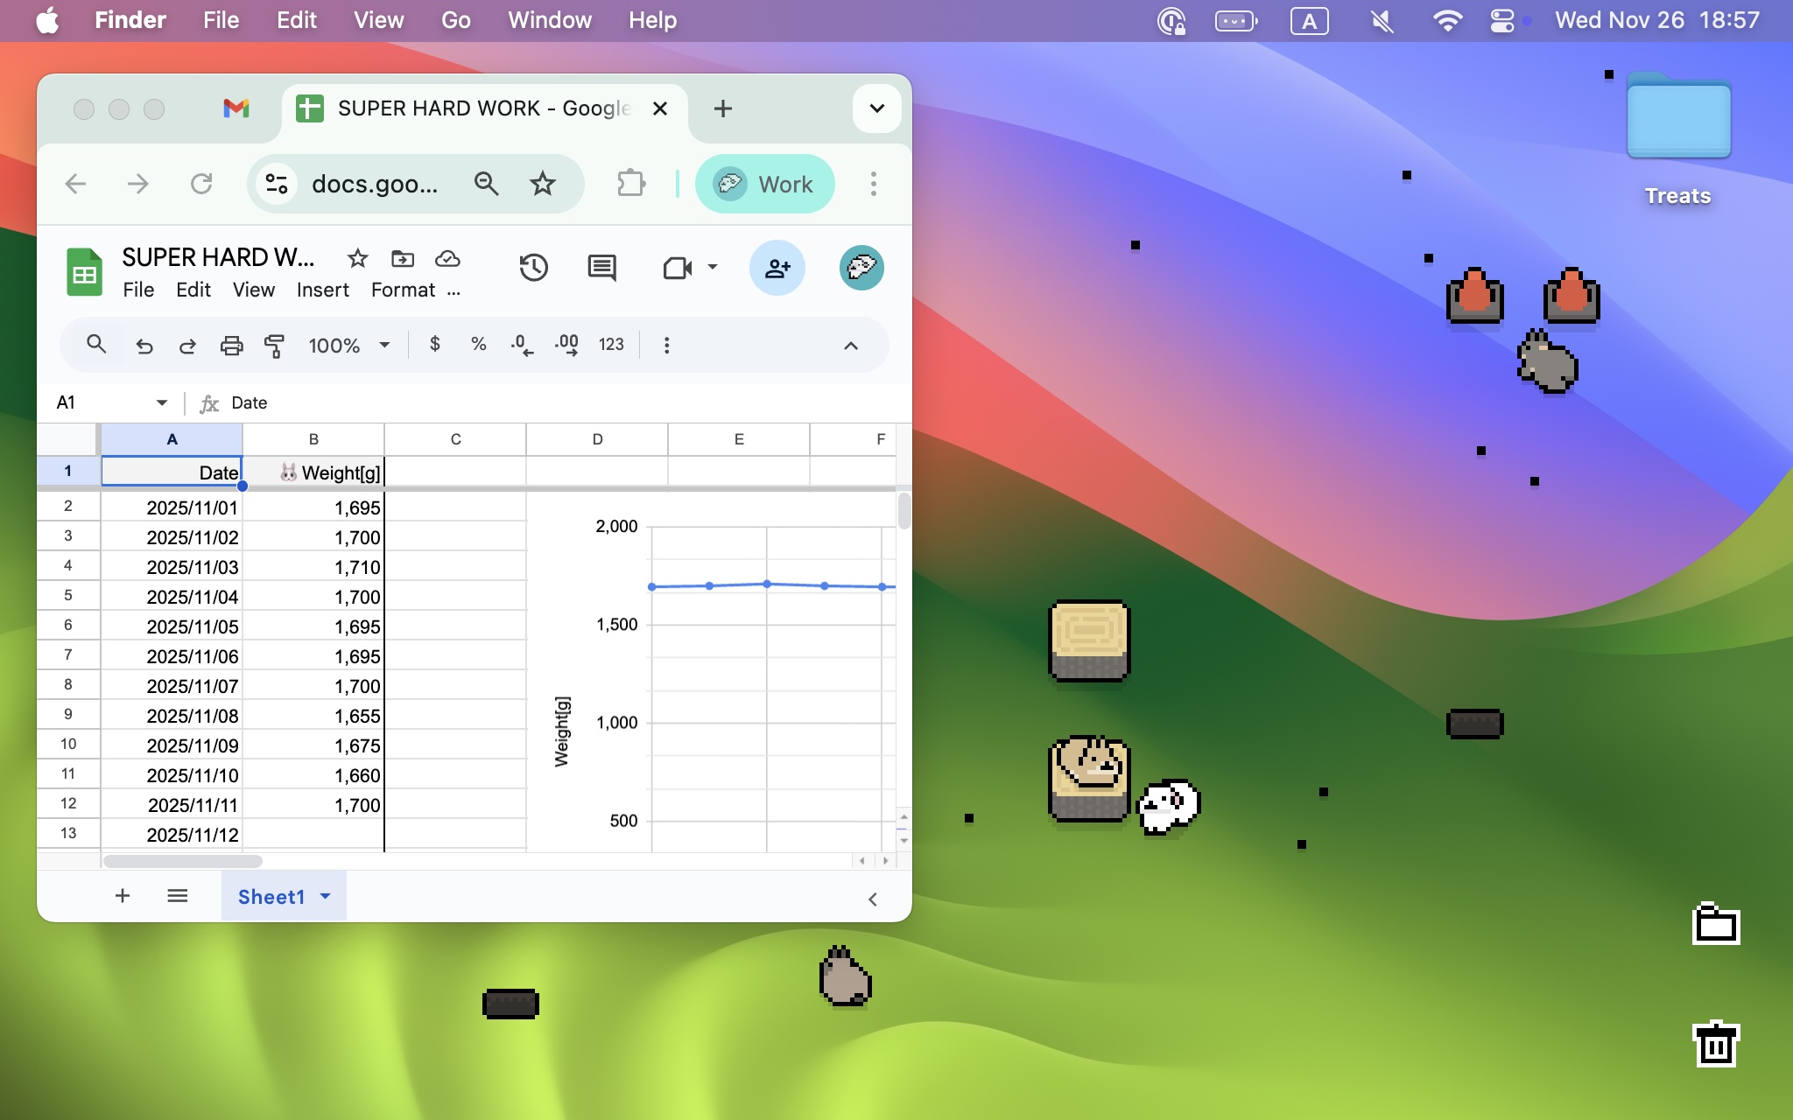
Task: Open the Sheet1 tab options arrow
Action: (x=326, y=896)
